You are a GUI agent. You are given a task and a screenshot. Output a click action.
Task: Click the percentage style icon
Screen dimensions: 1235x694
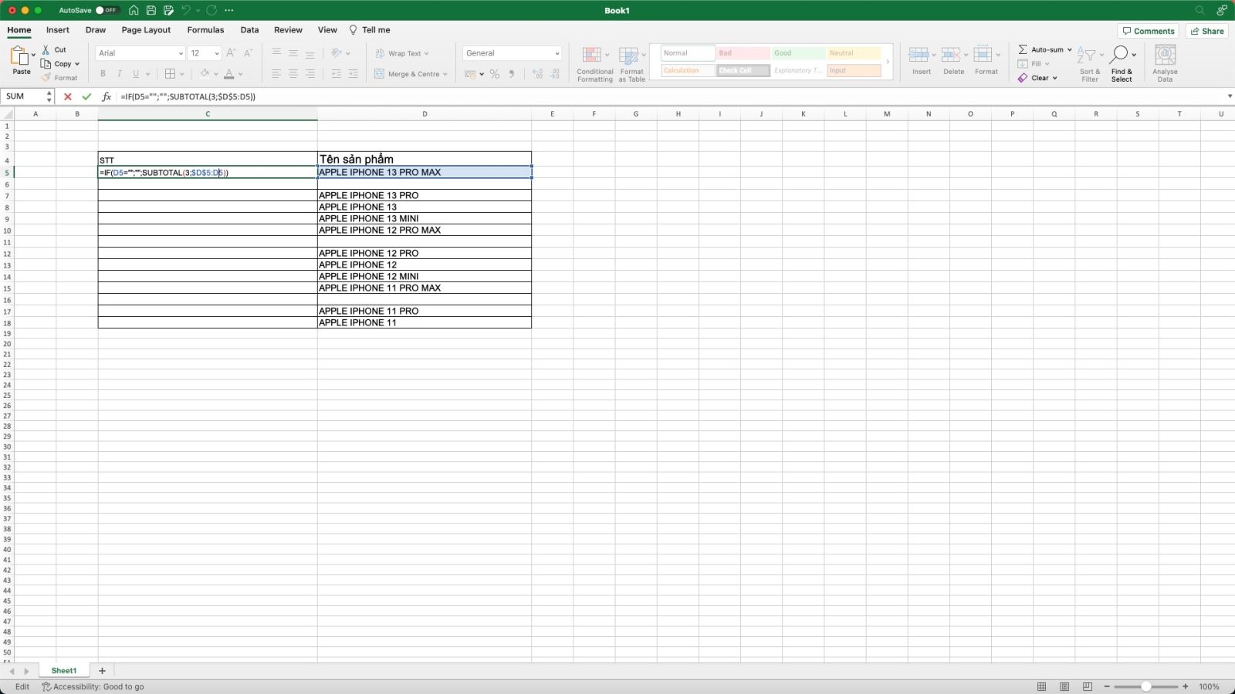(494, 73)
